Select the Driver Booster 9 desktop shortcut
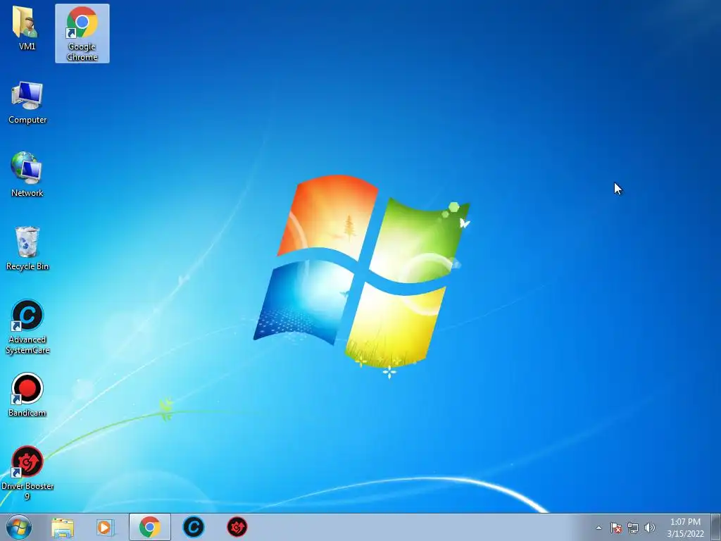The image size is (721, 541). 27,473
